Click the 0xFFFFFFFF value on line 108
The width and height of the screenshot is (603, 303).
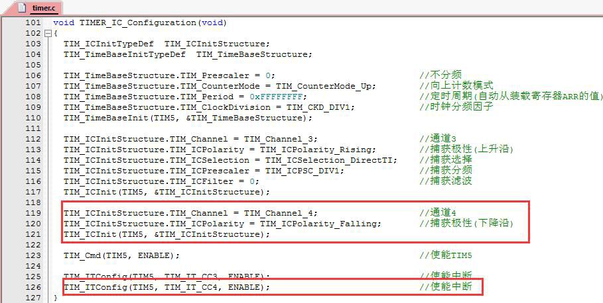point(276,97)
